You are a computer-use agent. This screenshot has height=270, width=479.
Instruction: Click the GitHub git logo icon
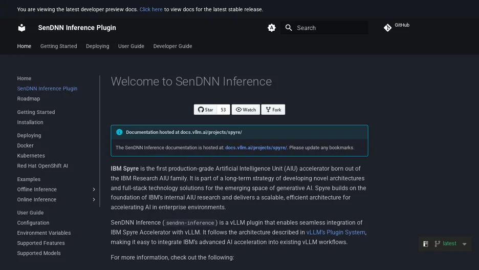[388, 28]
